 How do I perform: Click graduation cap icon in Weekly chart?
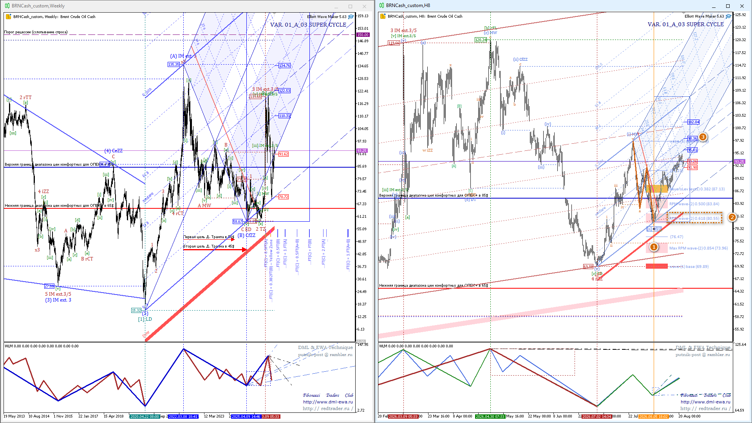tap(351, 16)
